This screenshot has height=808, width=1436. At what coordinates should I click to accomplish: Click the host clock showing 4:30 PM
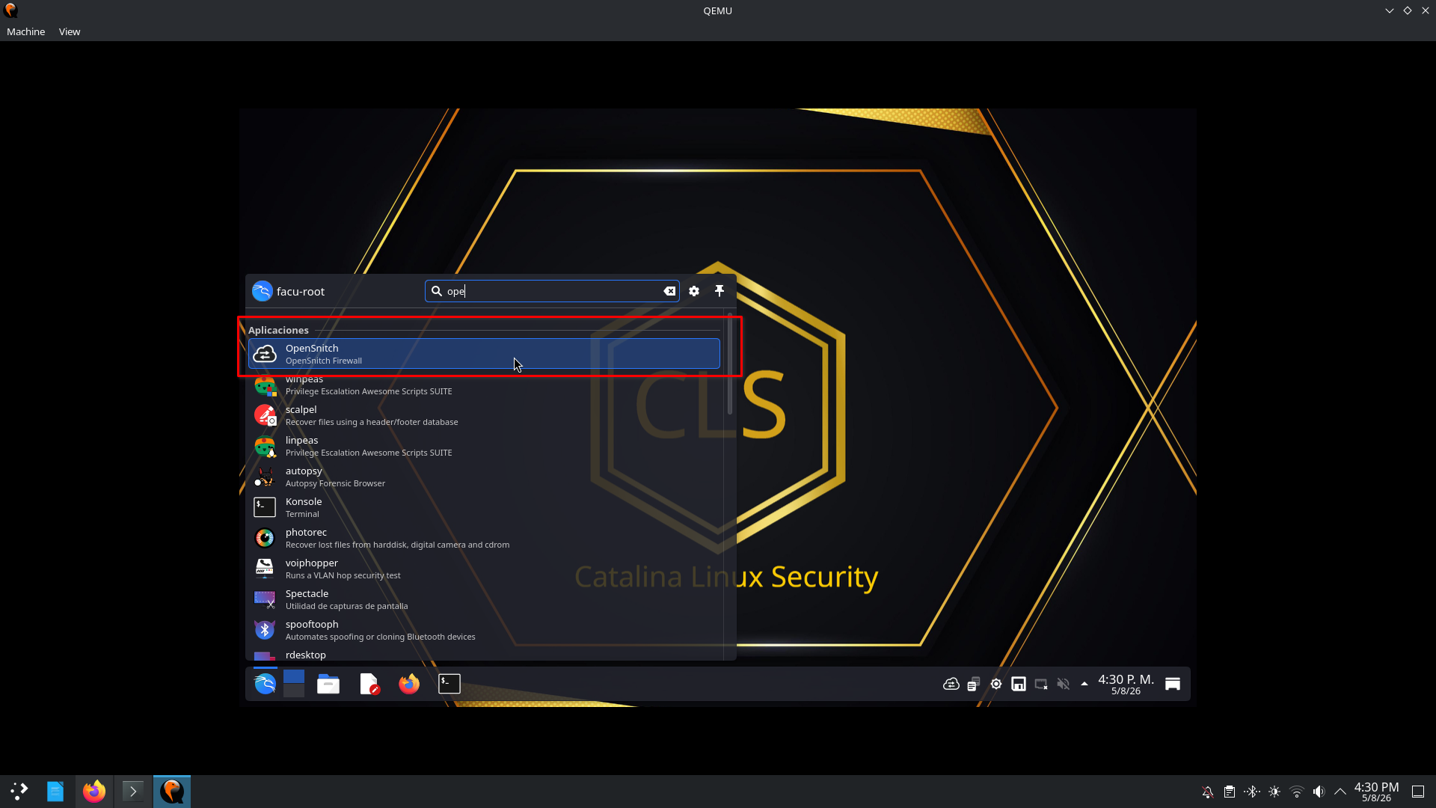click(1376, 792)
